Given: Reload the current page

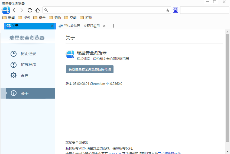Looking at the screenshot, I should [x=30, y=10].
